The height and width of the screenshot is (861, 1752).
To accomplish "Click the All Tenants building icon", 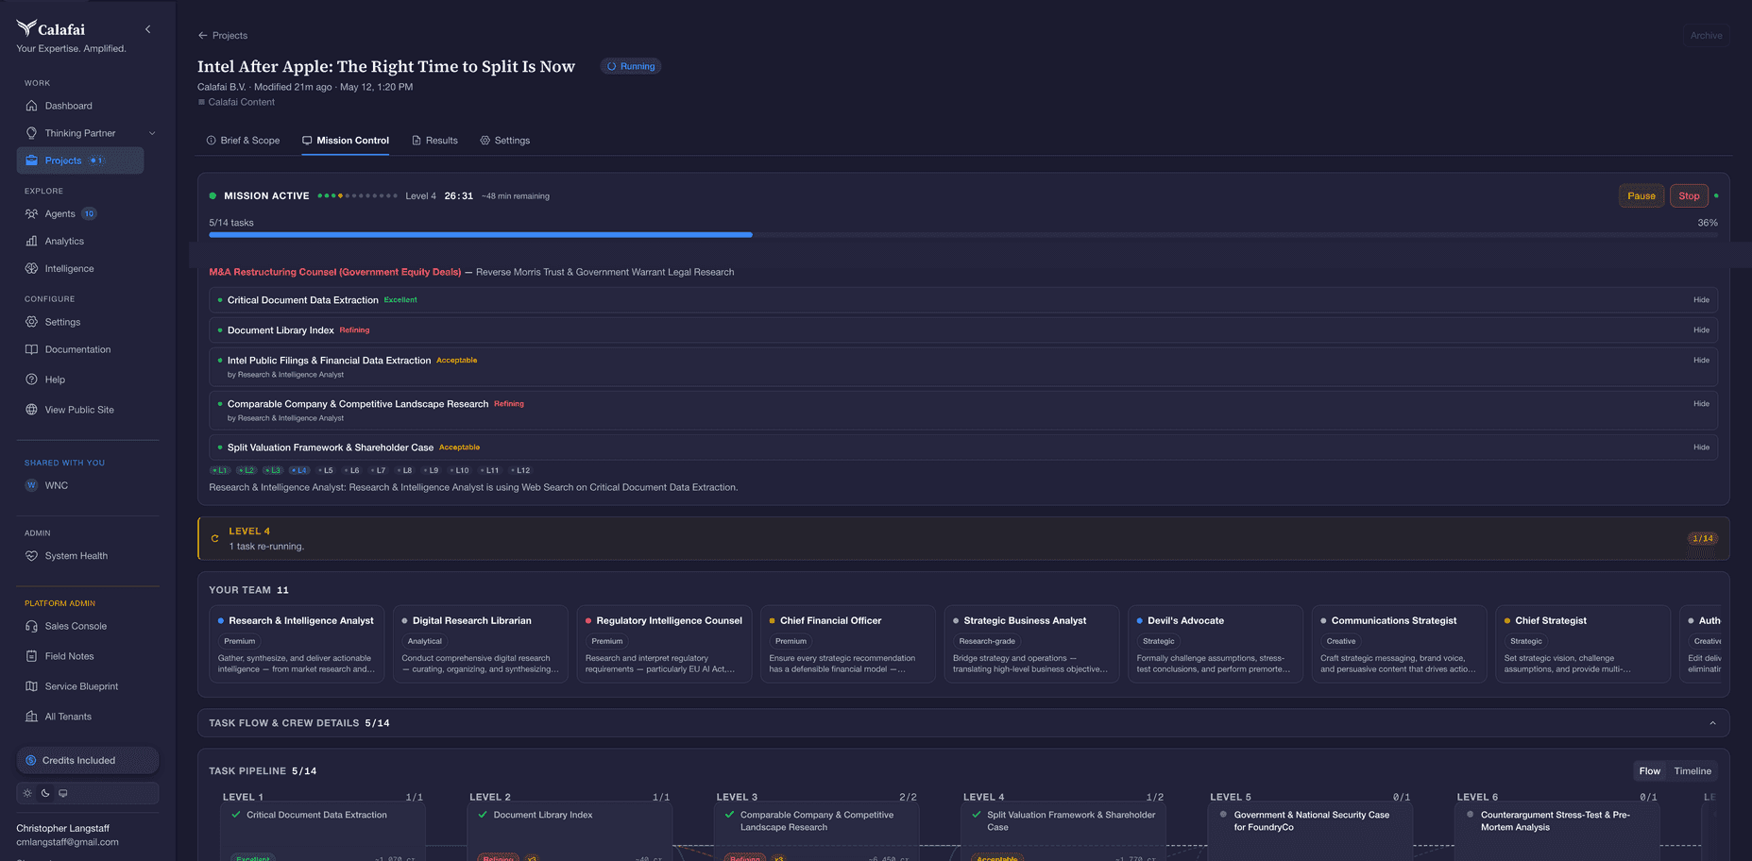I will coord(32,717).
